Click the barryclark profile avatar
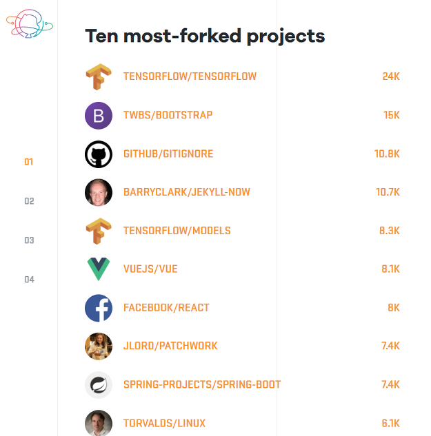The image size is (431, 436). 99,192
